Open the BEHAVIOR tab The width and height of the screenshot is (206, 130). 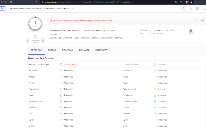pyautogui.click(x=84, y=50)
